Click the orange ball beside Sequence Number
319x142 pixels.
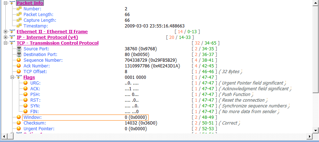pyautogui.click(x=19, y=60)
